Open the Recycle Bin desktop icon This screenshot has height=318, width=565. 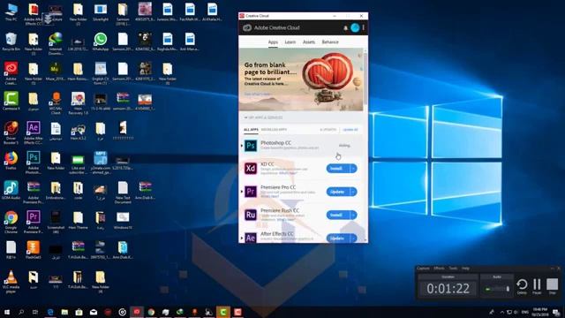[x=11, y=42]
